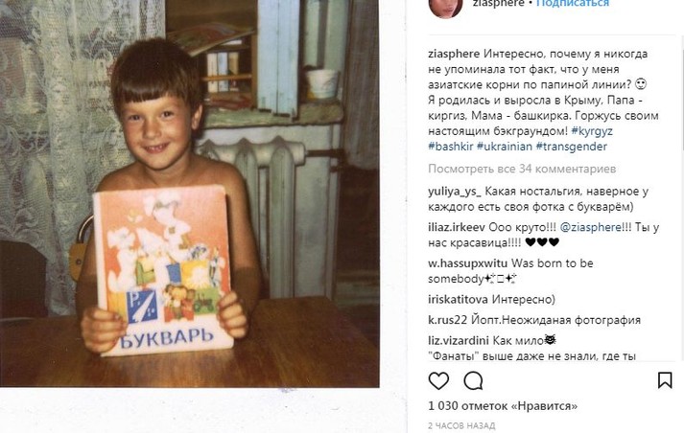Viewport: 684px width, 433px height.
Task: Open the ziasphere username in the header
Action: pos(499,4)
